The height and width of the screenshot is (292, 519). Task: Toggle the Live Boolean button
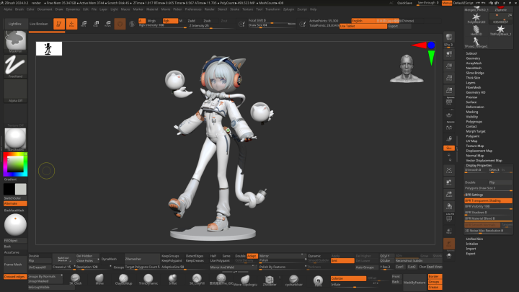coord(39,24)
